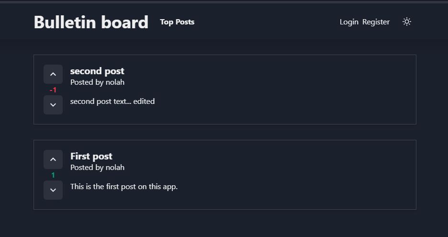Toggle light mode with the sun icon

406,22
